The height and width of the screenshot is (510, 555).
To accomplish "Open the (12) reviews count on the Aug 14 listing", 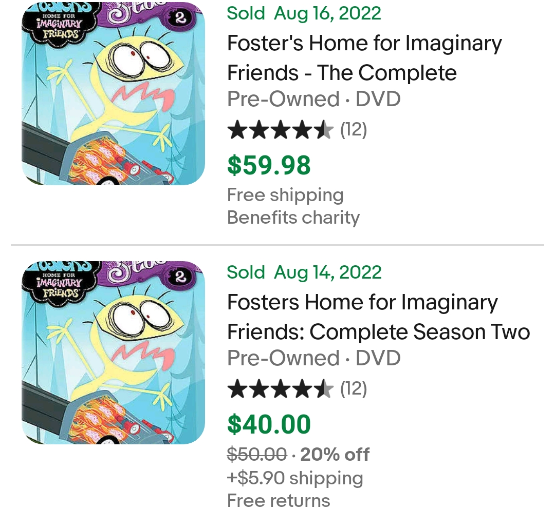I will [x=354, y=389].
